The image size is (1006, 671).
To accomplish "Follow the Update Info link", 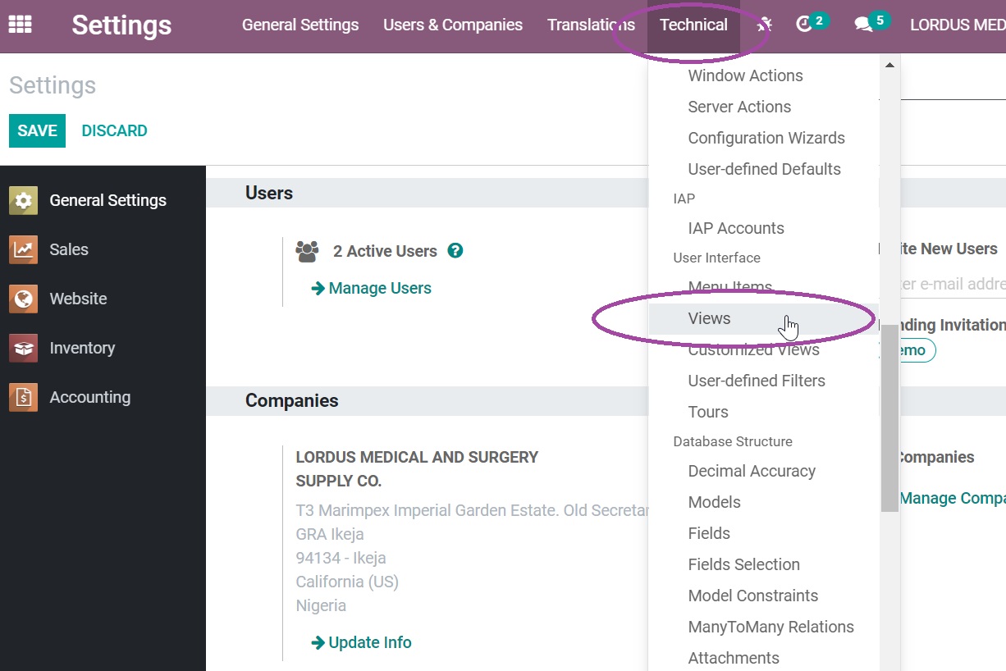I will coord(361,642).
